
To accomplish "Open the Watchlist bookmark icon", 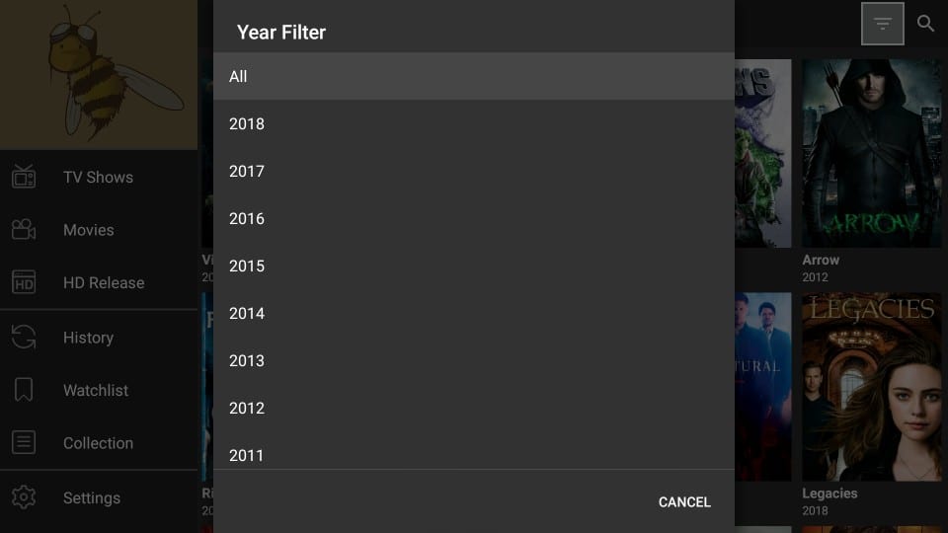I will (x=24, y=390).
